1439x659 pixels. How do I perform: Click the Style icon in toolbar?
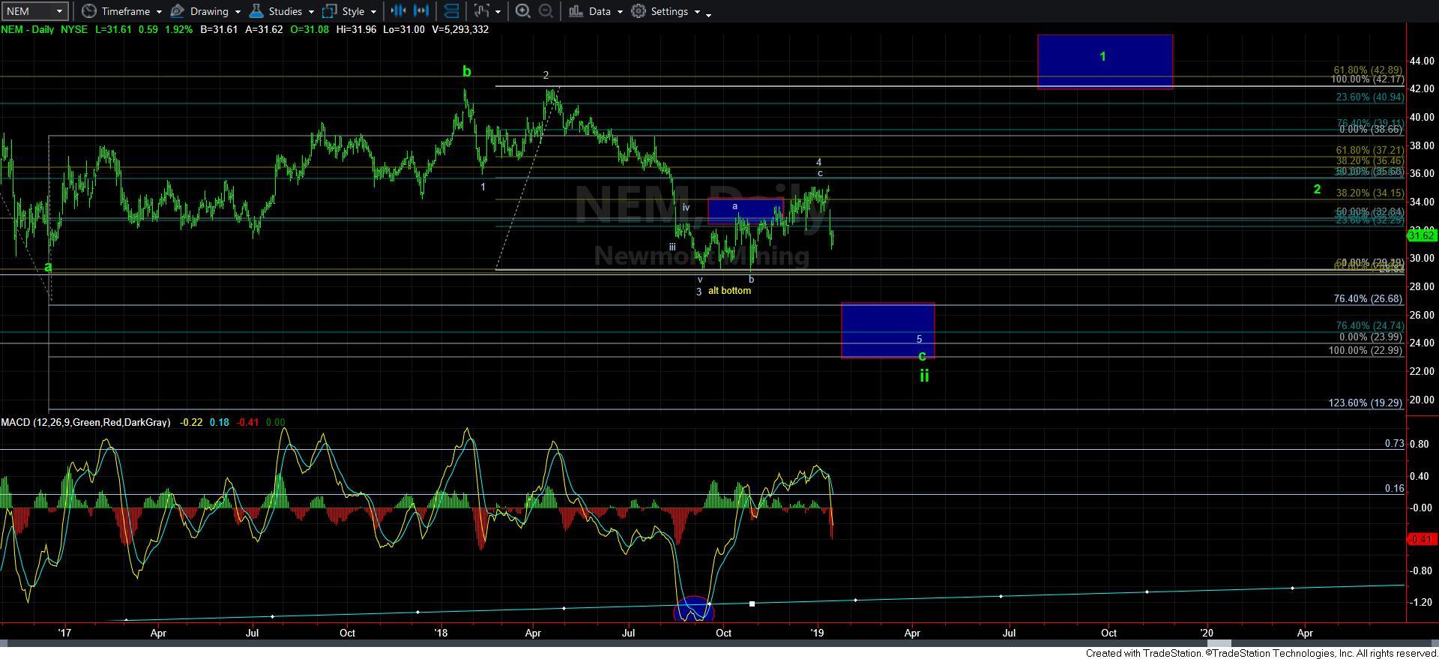click(x=329, y=11)
